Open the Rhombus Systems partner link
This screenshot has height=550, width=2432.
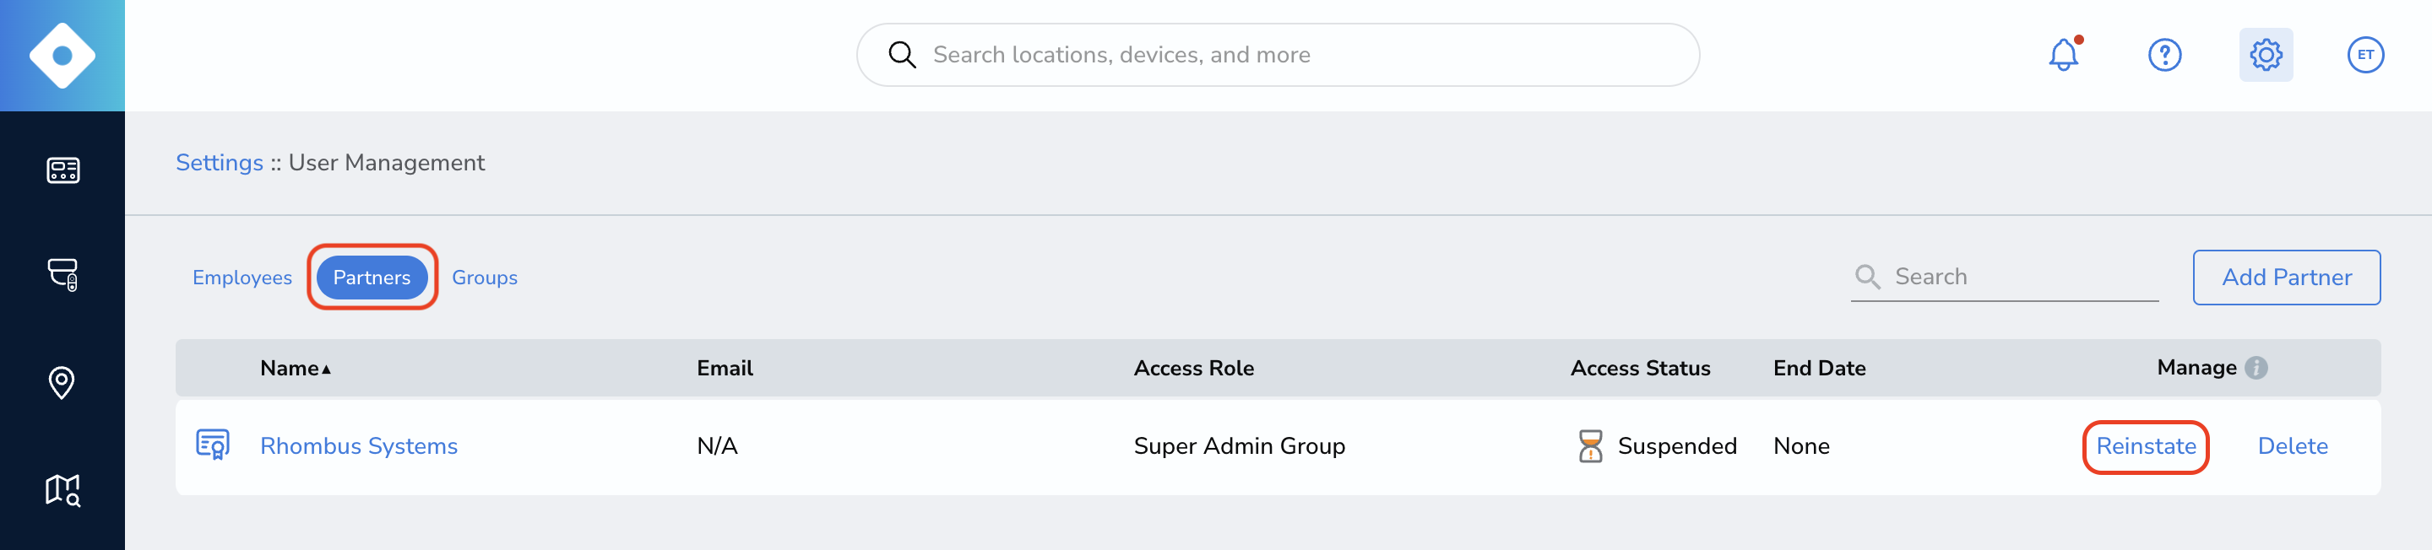(x=359, y=446)
